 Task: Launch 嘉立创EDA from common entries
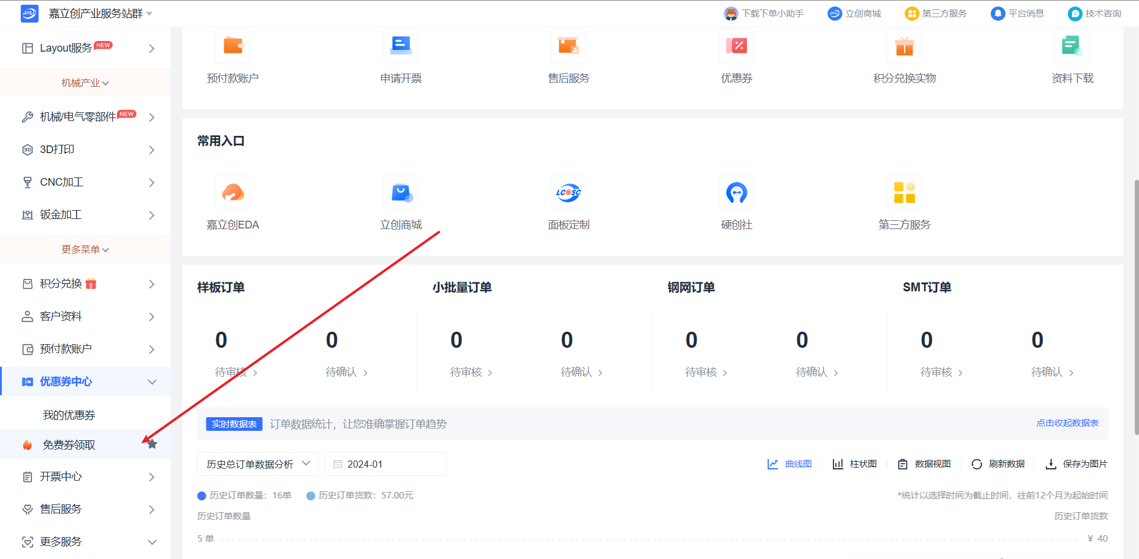233,192
